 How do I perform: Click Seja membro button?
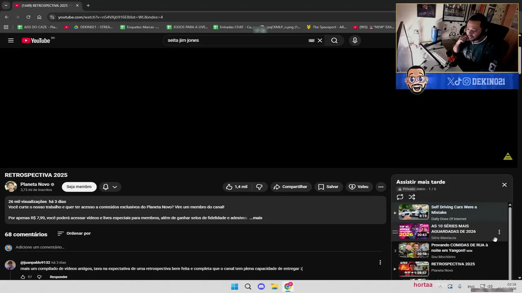click(79, 187)
